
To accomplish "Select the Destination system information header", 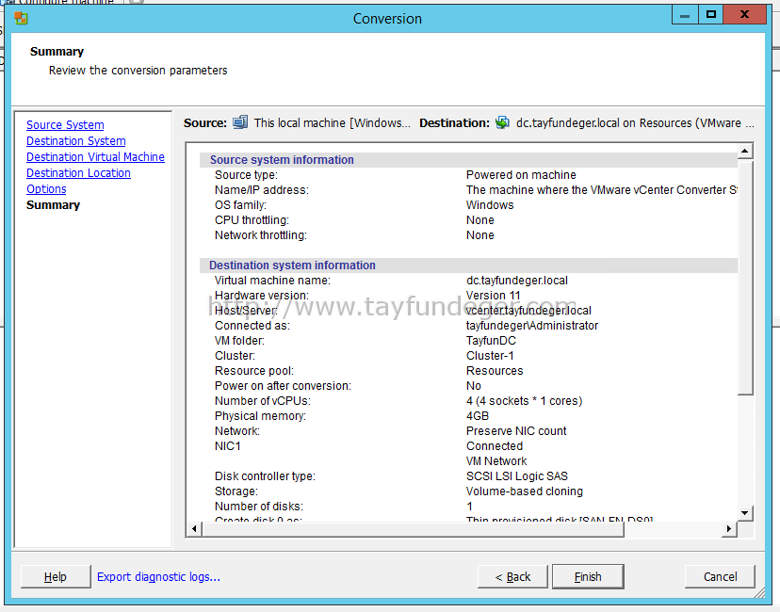I will [292, 265].
